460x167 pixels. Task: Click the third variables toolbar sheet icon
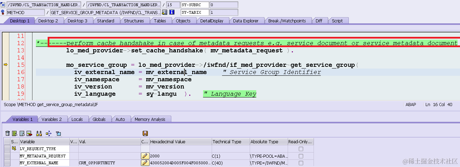pos(22,133)
